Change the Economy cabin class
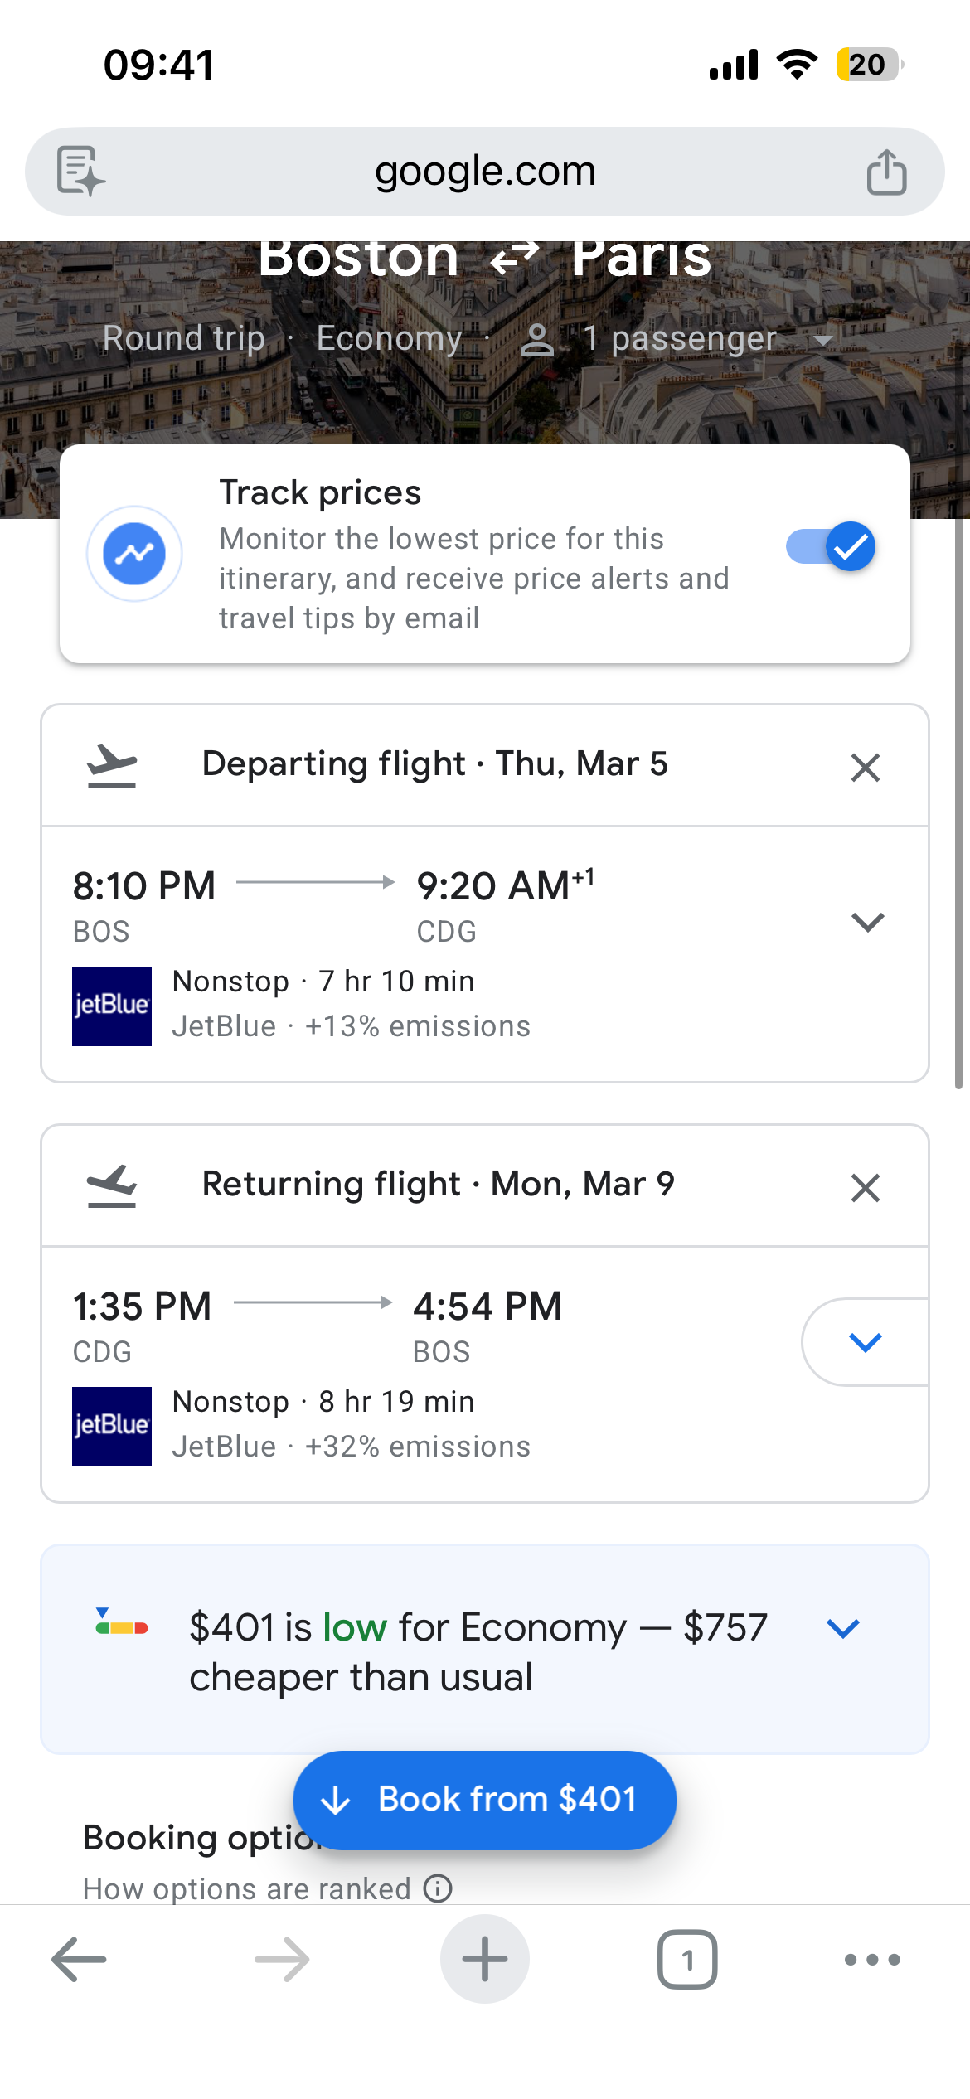The width and height of the screenshot is (970, 2099). [x=389, y=339]
